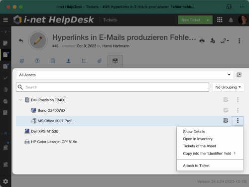Open the ticket's three-dot menu
249x187 pixels.
239,41
